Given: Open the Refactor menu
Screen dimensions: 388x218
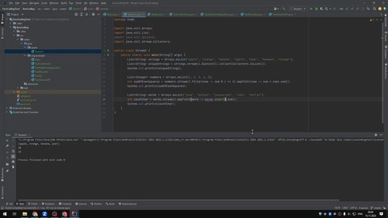Looking at the screenshot, I should [54, 3].
